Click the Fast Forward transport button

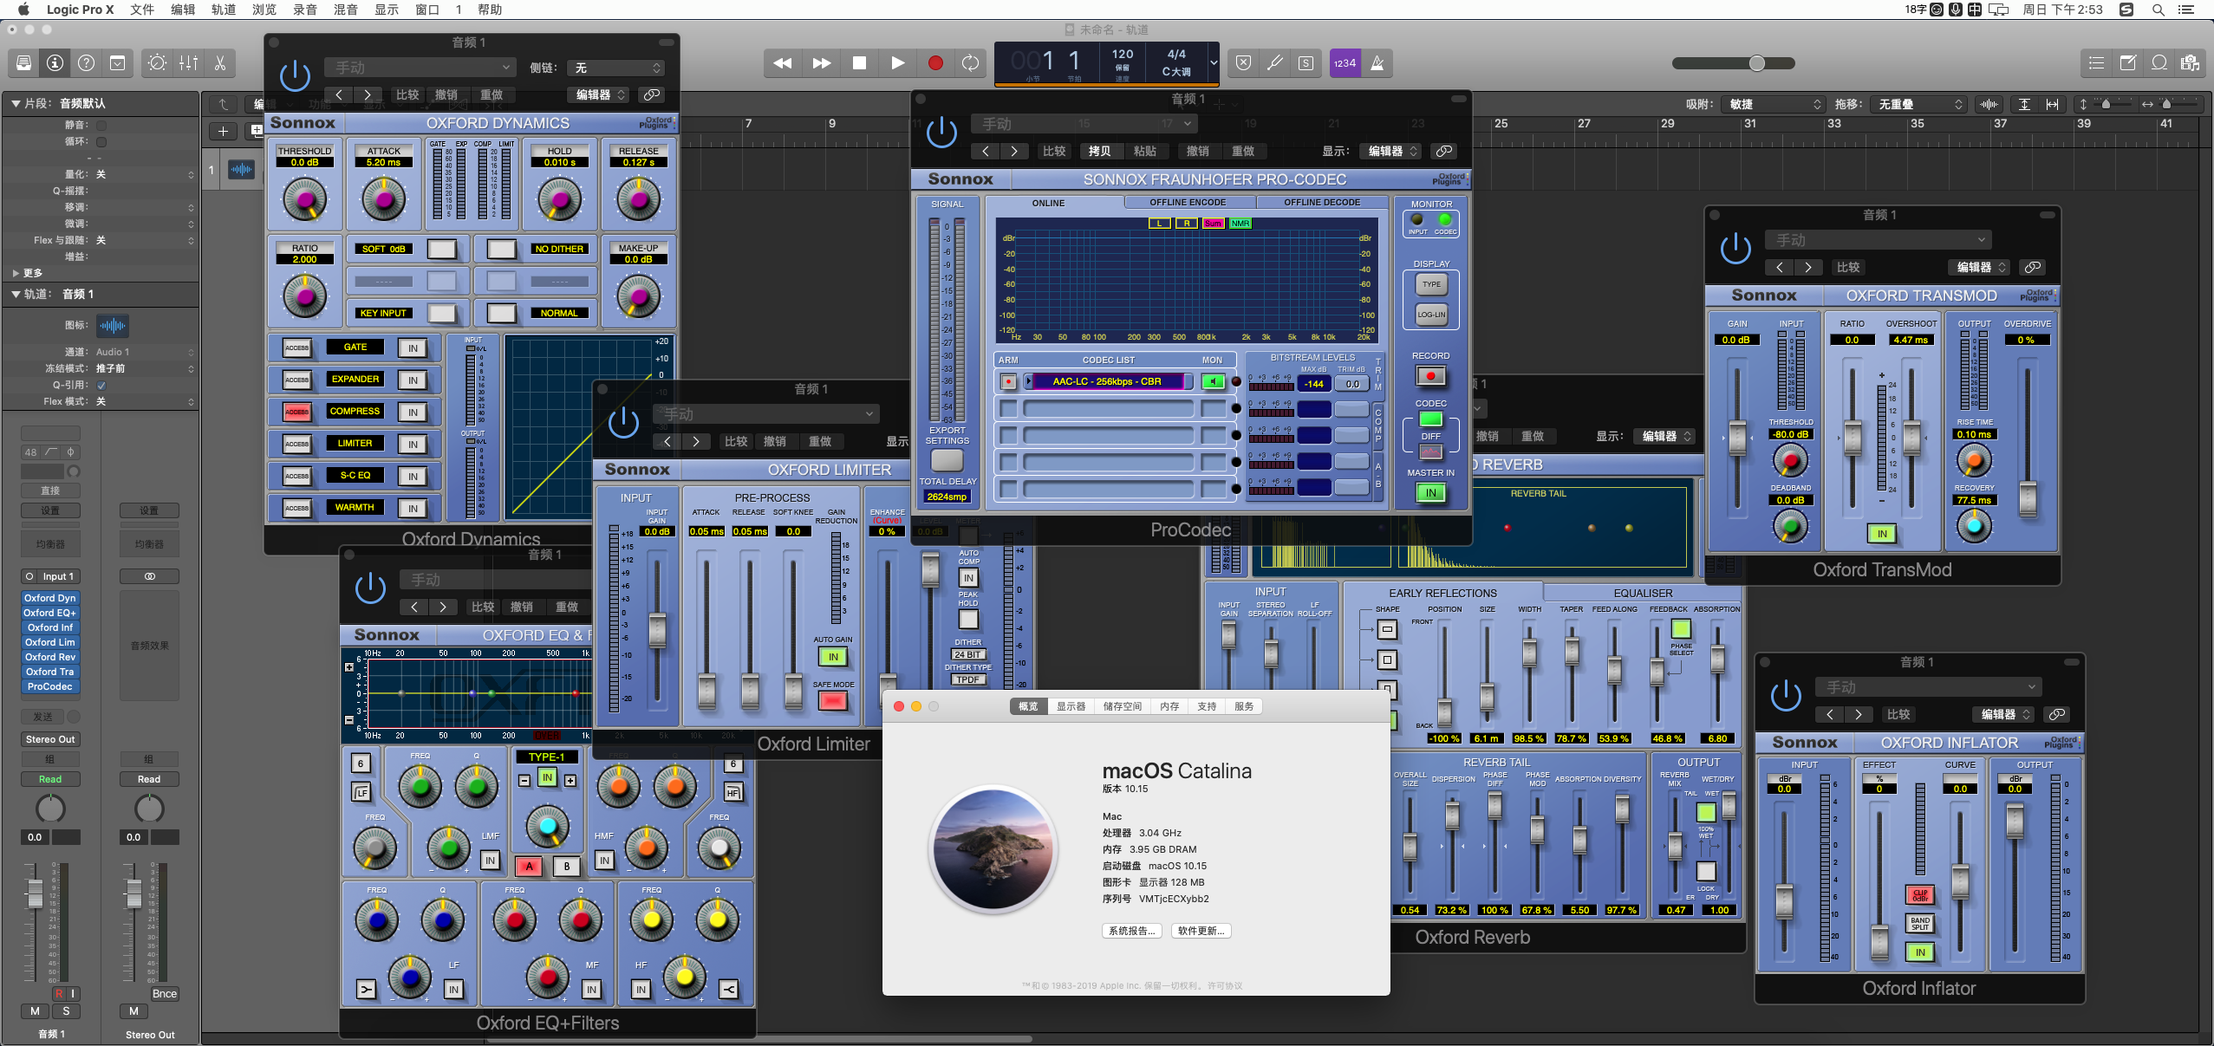point(821,62)
